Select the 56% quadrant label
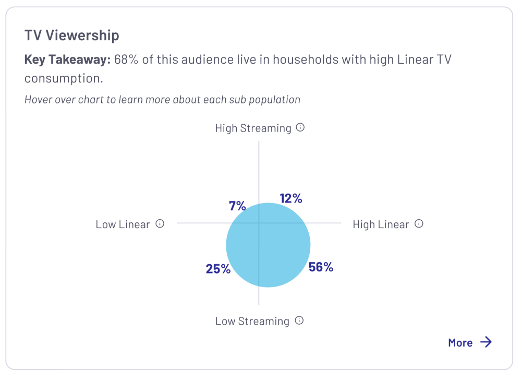The height and width of the screenshot is (380, 522). click(321, 267)
